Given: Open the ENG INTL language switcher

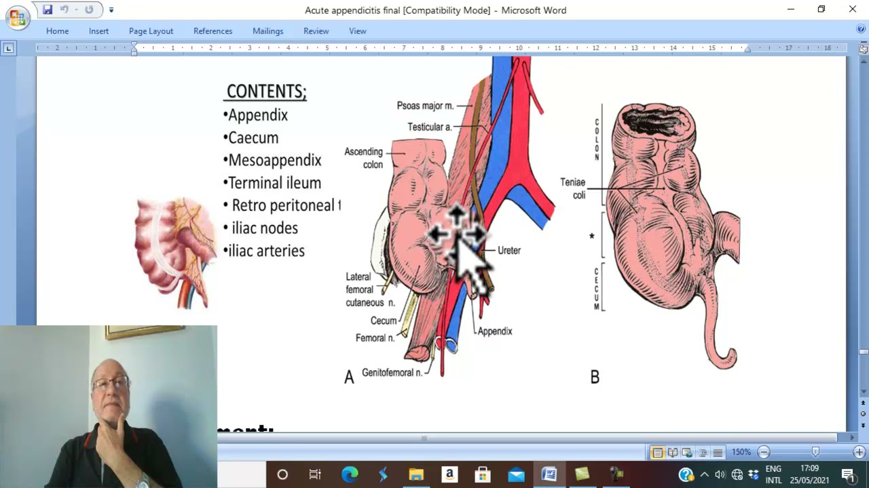Looking at the screenshot, I should [x=773, y=474].
